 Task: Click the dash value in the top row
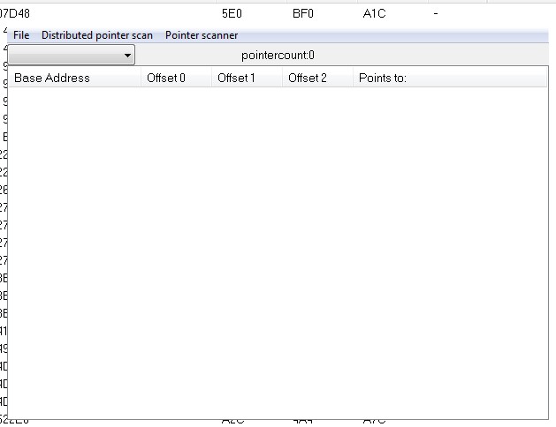(436, 14)
